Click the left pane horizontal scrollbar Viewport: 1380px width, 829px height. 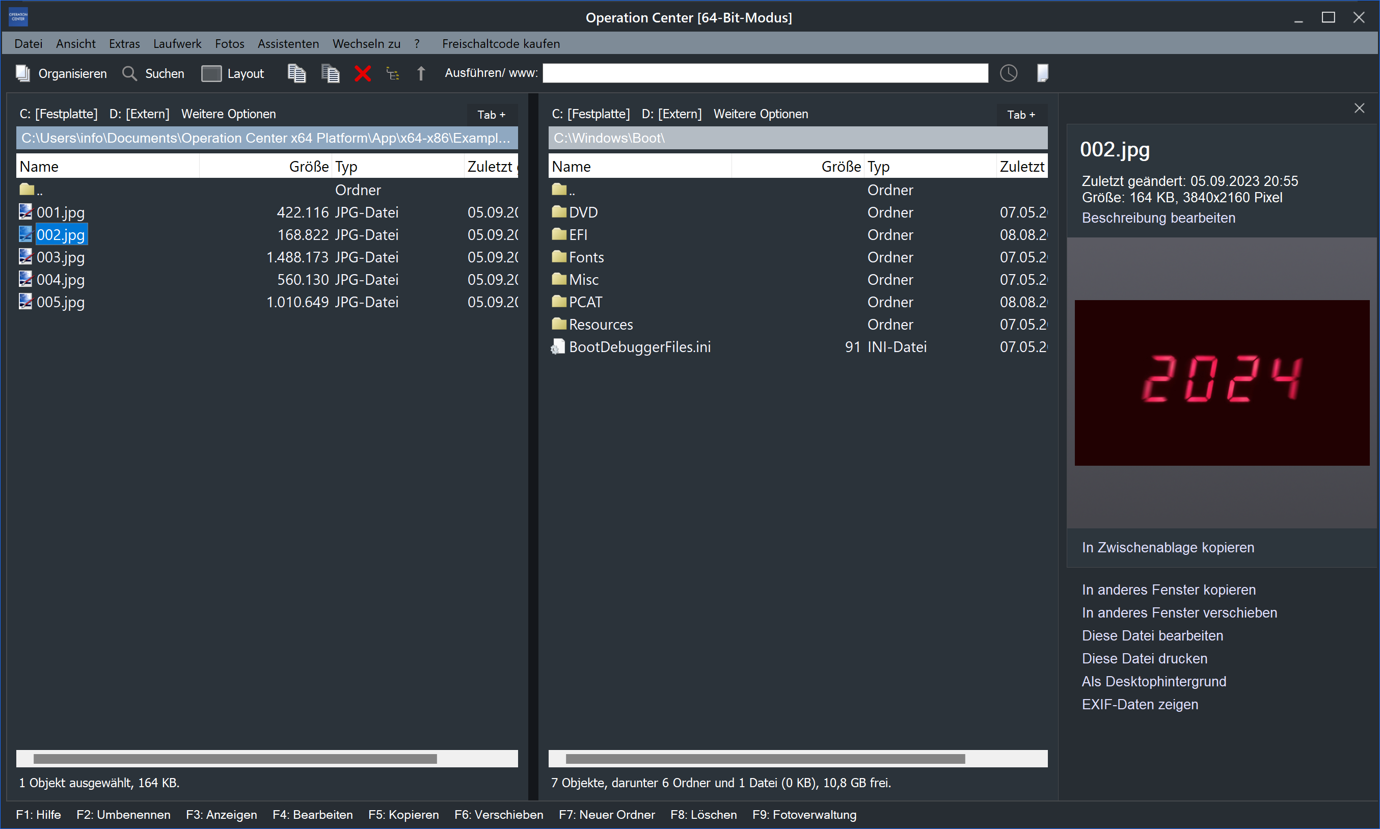coord(234,759)
